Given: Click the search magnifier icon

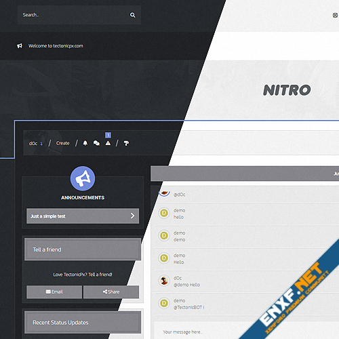Looking at the screenshot, I should [133, 15].
